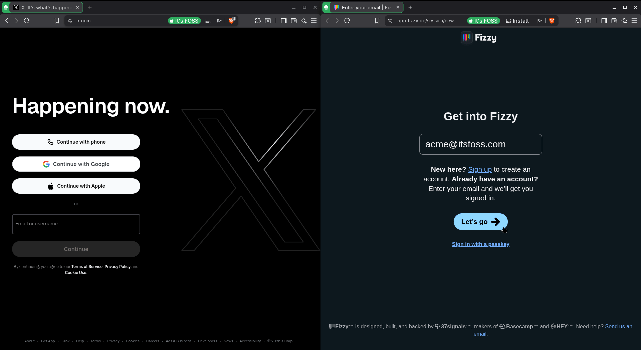
Task: Focus the Email or username field
Action: pos(76,224)
